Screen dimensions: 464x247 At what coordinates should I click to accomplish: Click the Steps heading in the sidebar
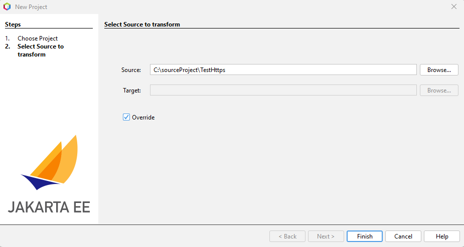click(x=13, y=24)
